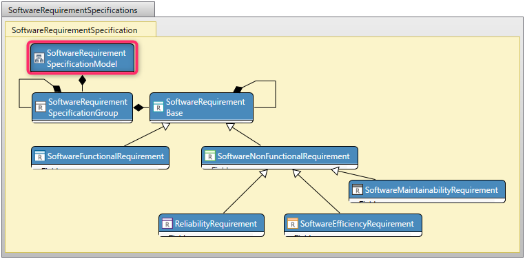The height and width of the screenshot is (259, 525).
Task: Select the SoftwareRequirementSpecificationModel label text
Action: pyautogui.click(x=86, y=59)
